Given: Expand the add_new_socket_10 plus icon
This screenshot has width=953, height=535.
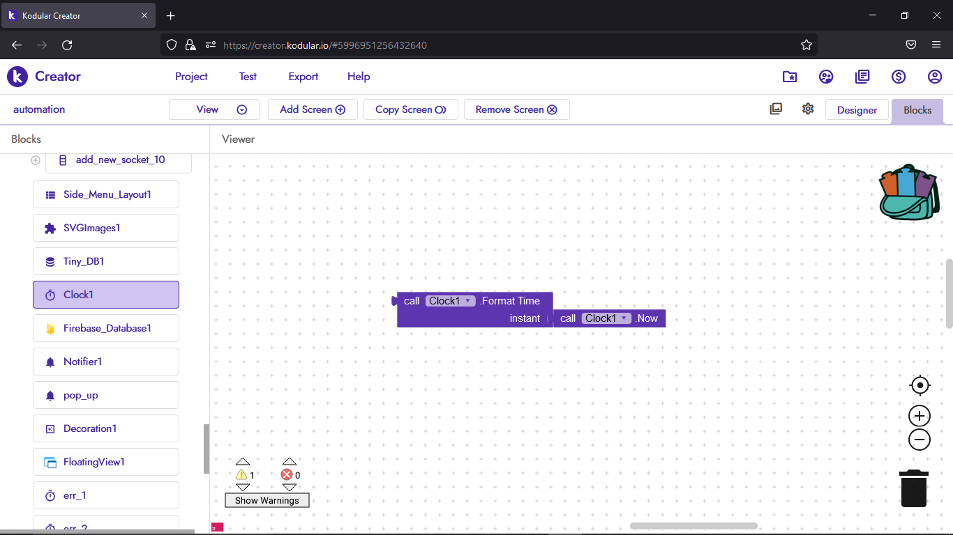Looking at the screenshot, I should point(36,160).
